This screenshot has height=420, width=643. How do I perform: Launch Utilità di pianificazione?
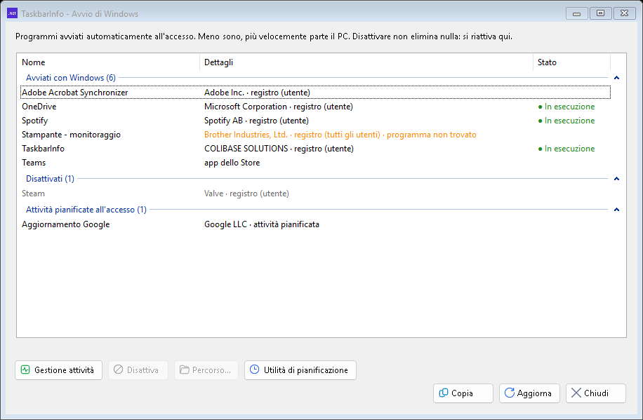point(300,370)
